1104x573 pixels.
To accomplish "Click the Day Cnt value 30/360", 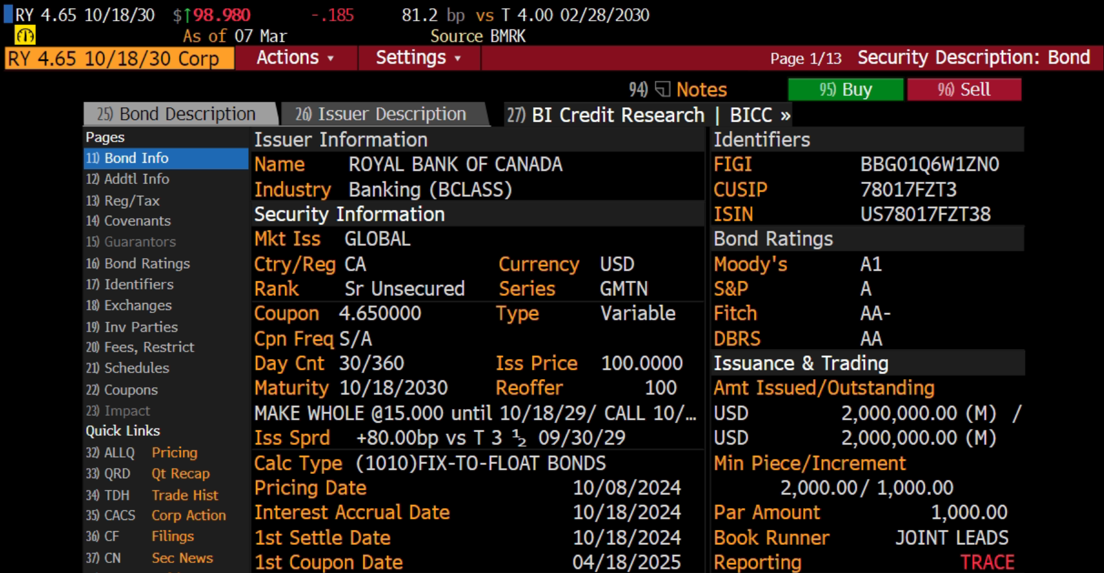I will click(x=372, y=364).
